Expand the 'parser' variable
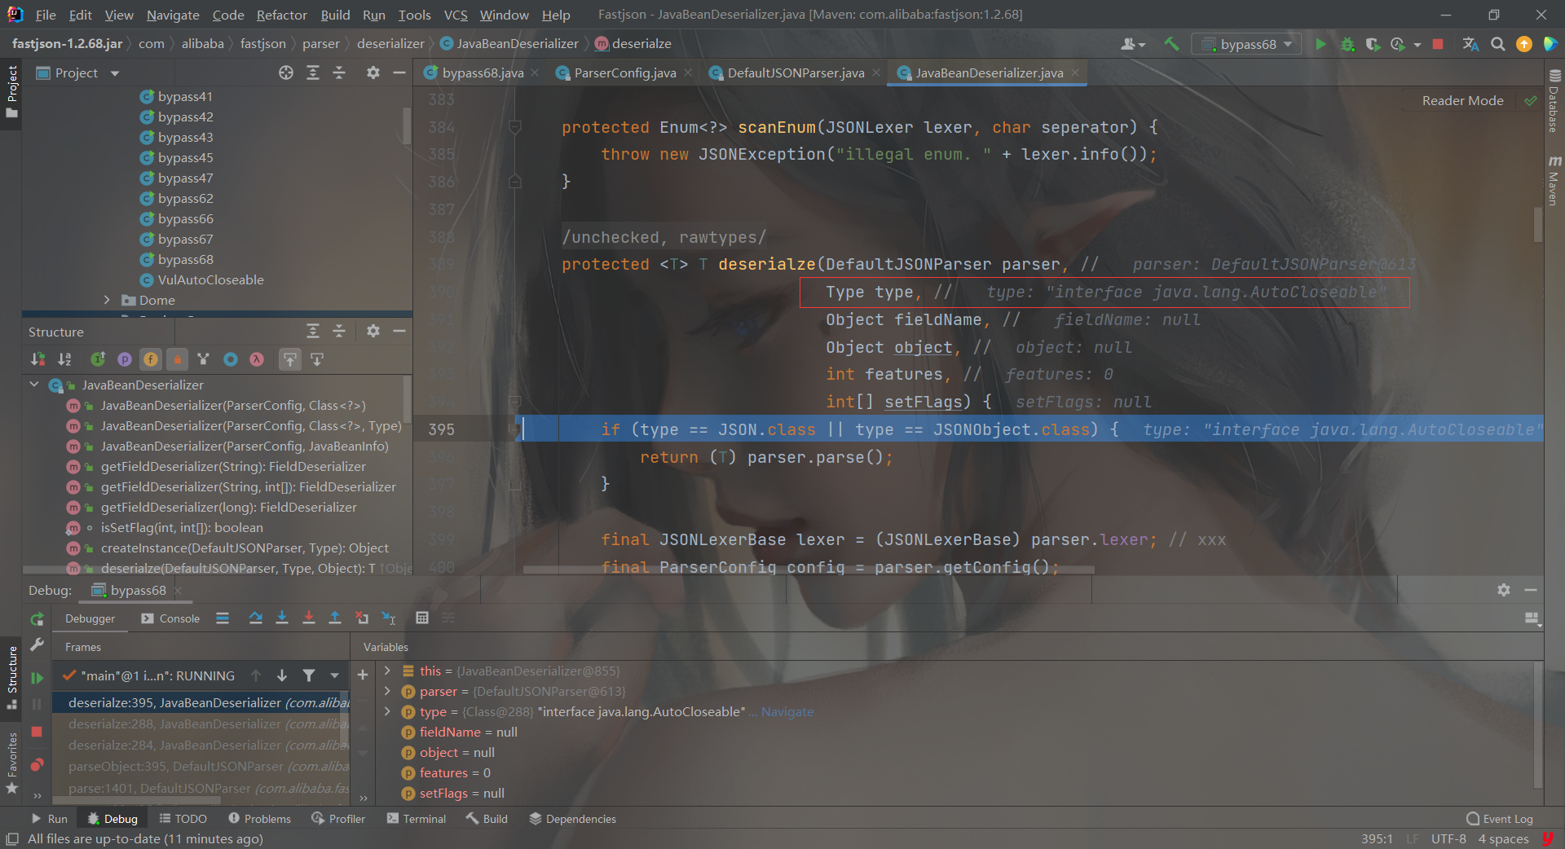 coord(387,691)
